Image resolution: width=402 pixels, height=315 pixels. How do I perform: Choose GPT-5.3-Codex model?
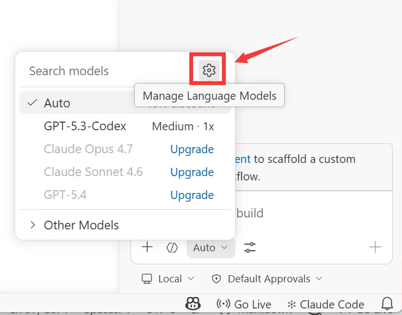pyautogui.click(x=85, y=126)
